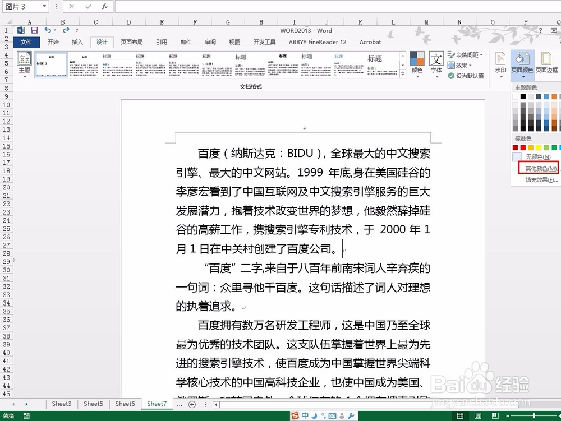Screen dimensions: 561x421
Task: Click the 主题 dropdown arrow below the button
Action: click(24, 76)
